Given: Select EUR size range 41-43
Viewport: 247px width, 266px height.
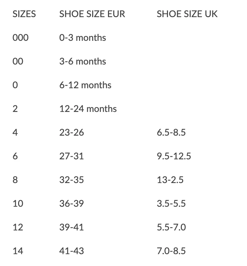Looking at the screenshot, I should [x=71, y=251].
